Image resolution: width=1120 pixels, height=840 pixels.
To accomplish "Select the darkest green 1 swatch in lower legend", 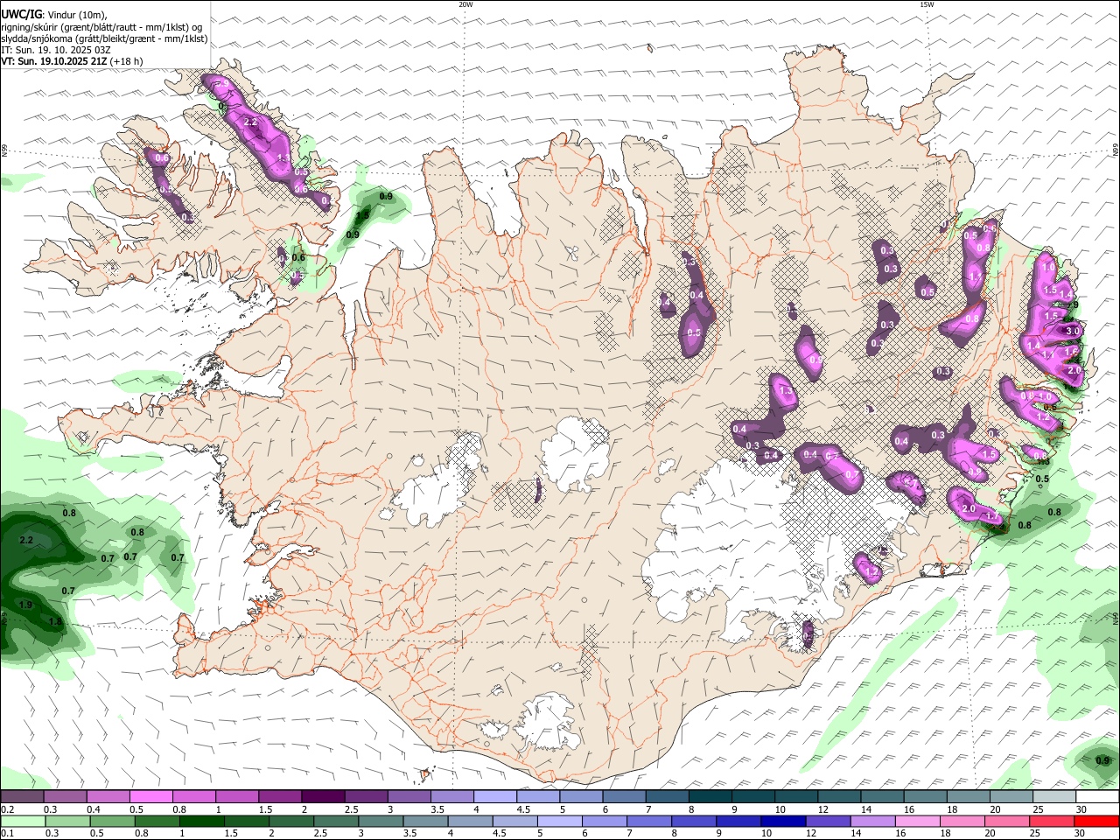I will coord(202,822).
